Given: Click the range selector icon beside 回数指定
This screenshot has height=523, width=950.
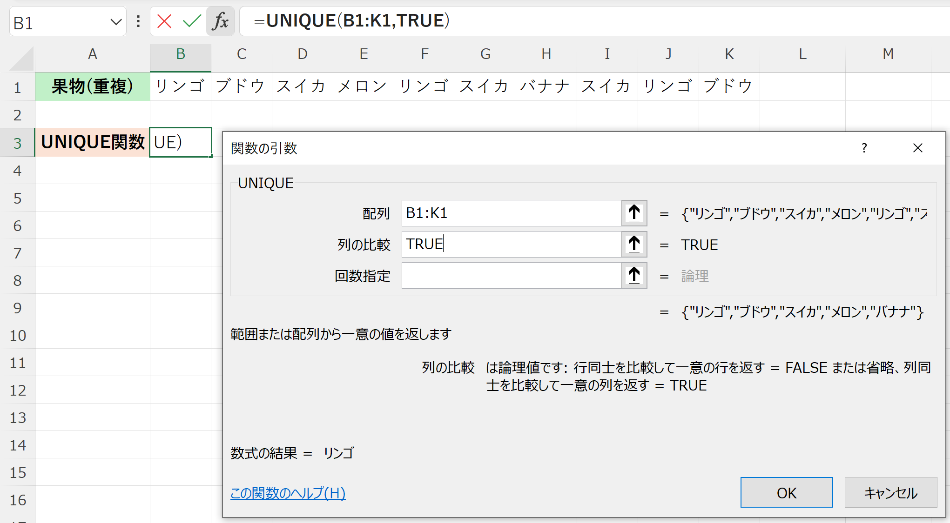Looking at the screenshot, I should coord(634,275).
